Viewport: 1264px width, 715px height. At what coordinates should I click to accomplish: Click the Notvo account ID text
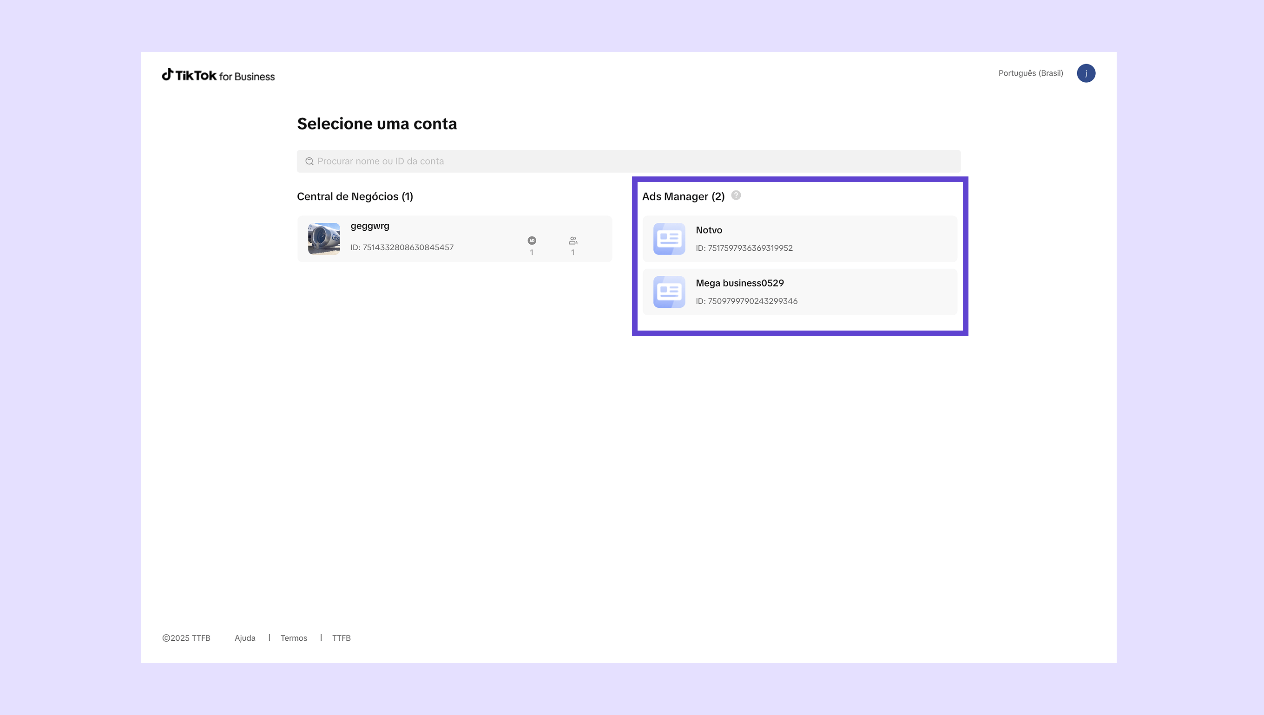[x=744, y=248]
